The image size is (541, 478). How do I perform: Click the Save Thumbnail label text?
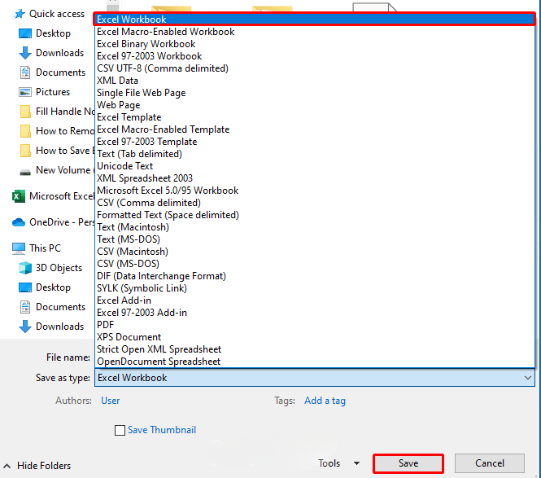click(162, 430)
